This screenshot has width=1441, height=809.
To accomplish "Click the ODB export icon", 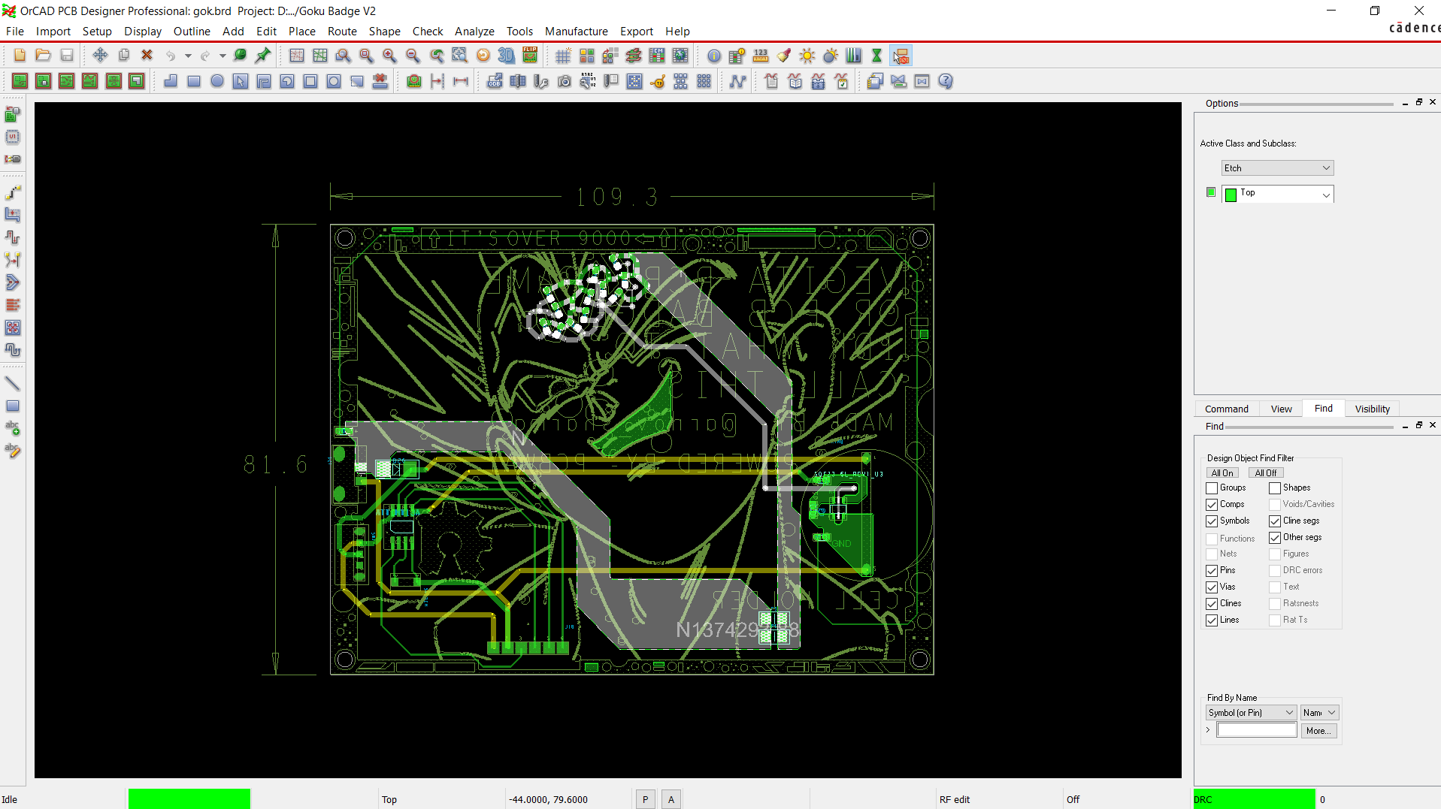I will (x=495, y=81).
